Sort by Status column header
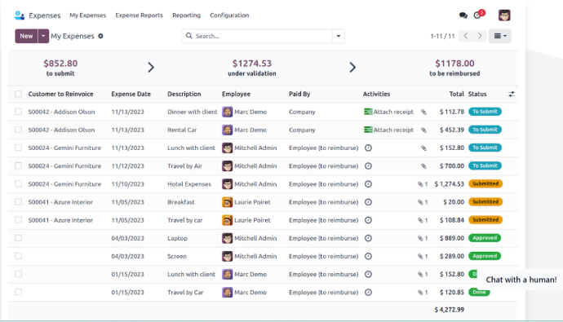Screen dimensions: 563x322 [x=477, y=94]
